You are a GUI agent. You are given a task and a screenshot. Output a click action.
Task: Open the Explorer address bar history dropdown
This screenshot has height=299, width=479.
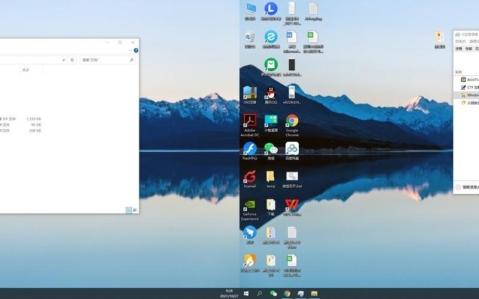tap(63, 60)
